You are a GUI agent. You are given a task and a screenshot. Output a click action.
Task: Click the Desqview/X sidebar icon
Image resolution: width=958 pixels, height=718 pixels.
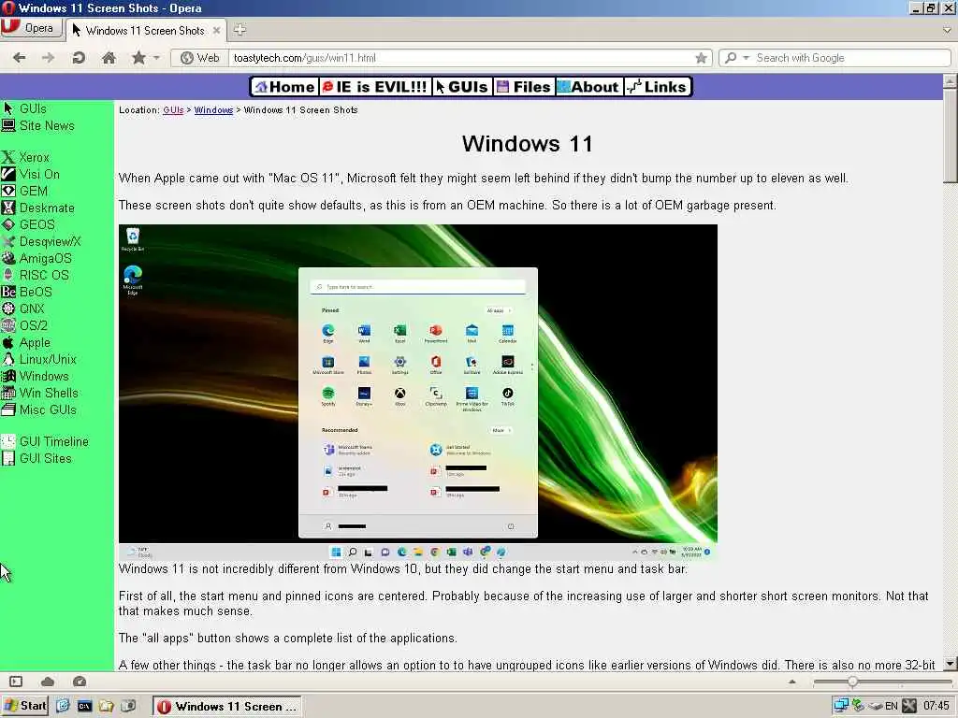[7, 241]
